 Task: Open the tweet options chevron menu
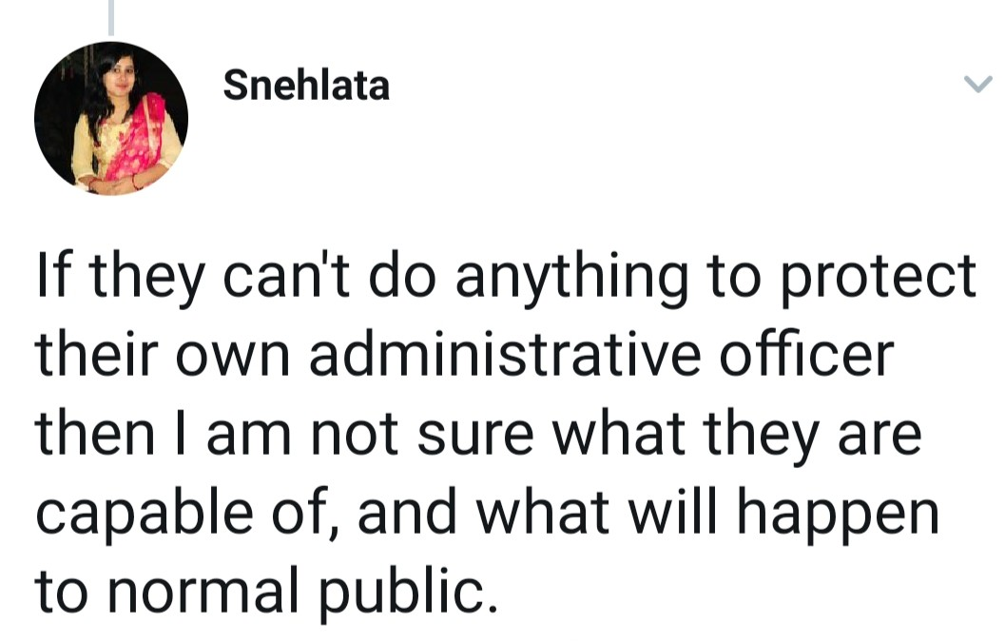point(978,84)
